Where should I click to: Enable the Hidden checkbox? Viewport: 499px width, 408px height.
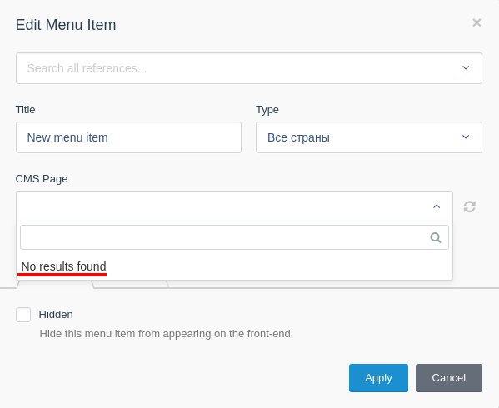pos(23,315)
